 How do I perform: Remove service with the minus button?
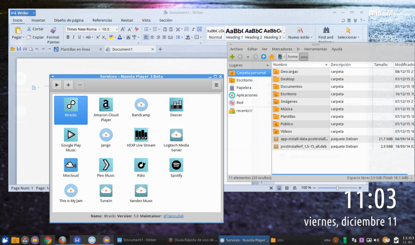(x=80, y=85)
